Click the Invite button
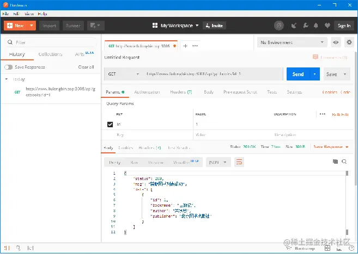 click(214, 26)
